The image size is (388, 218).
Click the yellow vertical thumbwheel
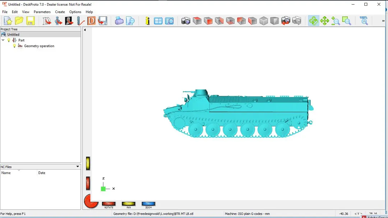pos(88,163)
